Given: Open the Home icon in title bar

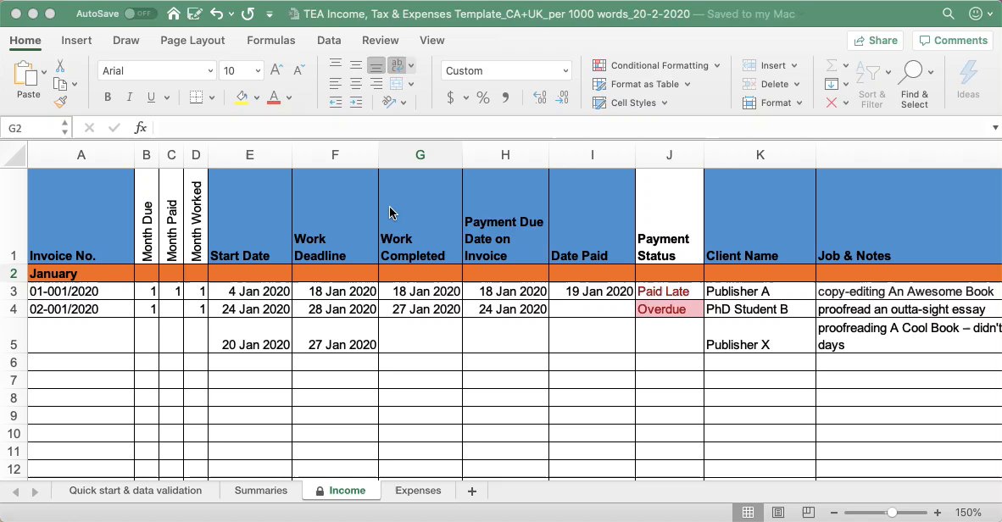Looking at the screenshot, I should tap(173, 14).
